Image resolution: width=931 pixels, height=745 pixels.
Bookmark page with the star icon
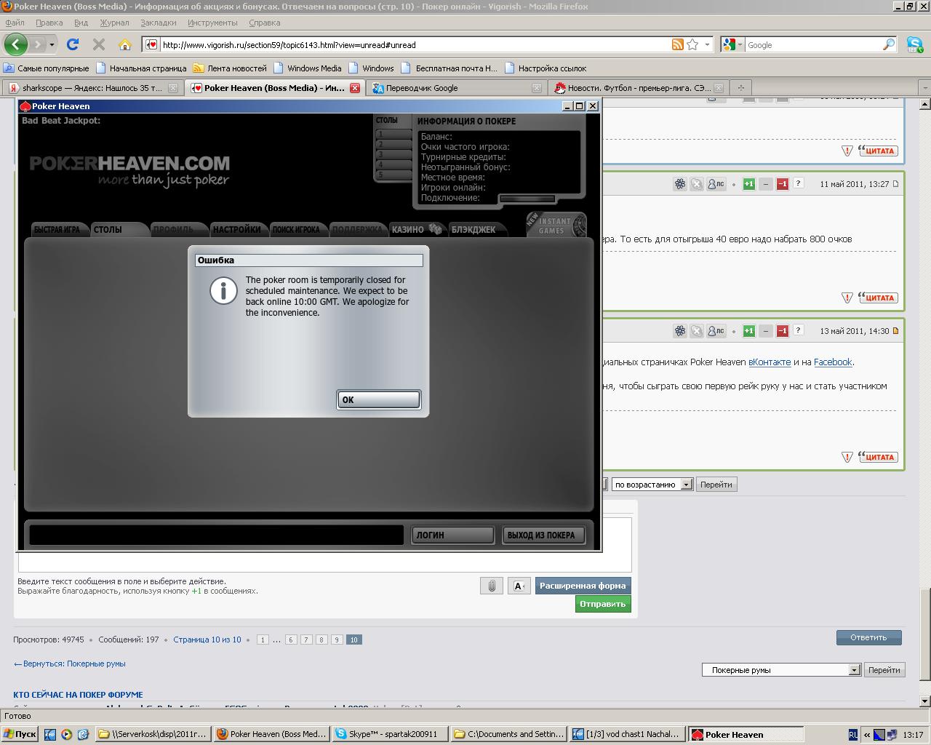pos(692,44)
